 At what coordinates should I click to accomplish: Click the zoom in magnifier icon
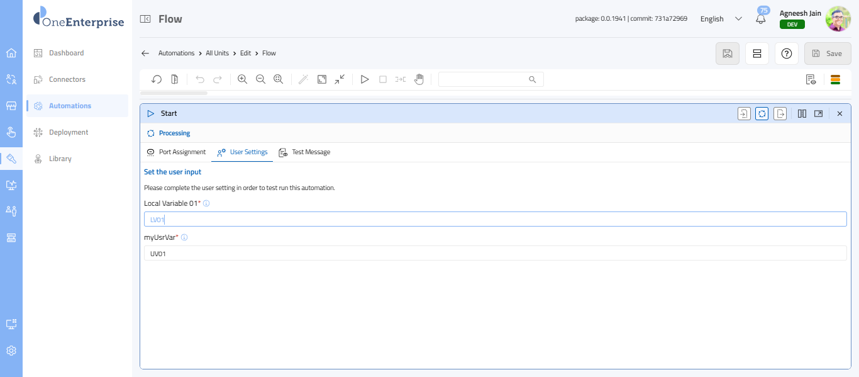coord(242,79)
